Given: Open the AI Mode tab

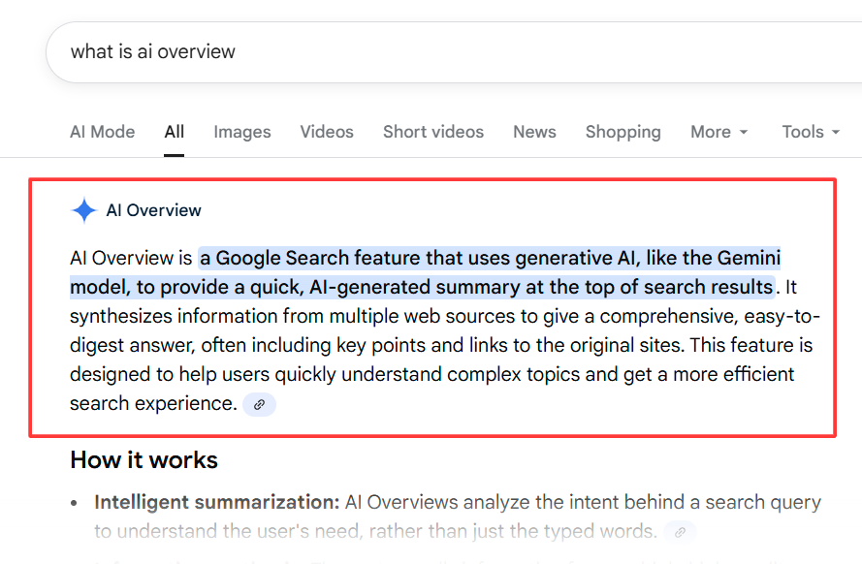Looking at the screenshot, I should (x=102, y=132).
